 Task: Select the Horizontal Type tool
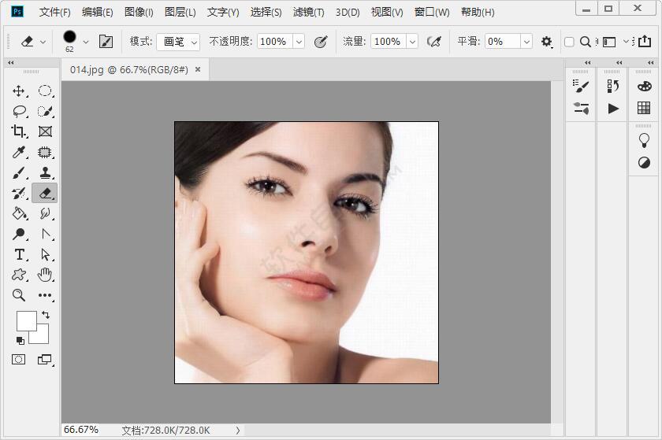pyautogui.click(x=19, y=254)
